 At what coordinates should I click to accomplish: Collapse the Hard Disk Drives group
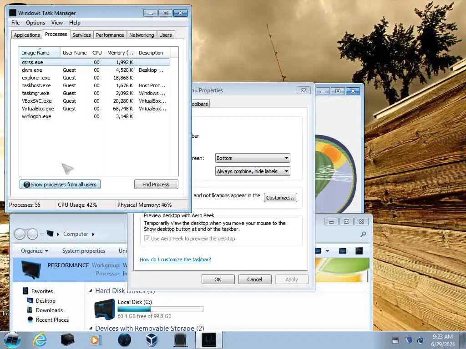[91, 291]
